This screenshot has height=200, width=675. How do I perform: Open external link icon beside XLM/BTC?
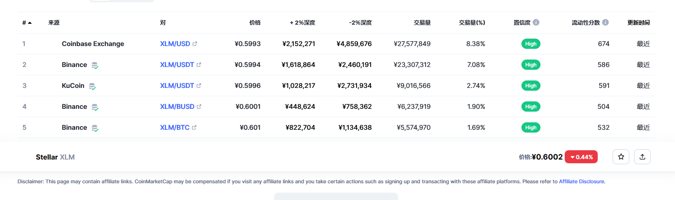pos(194,127)
